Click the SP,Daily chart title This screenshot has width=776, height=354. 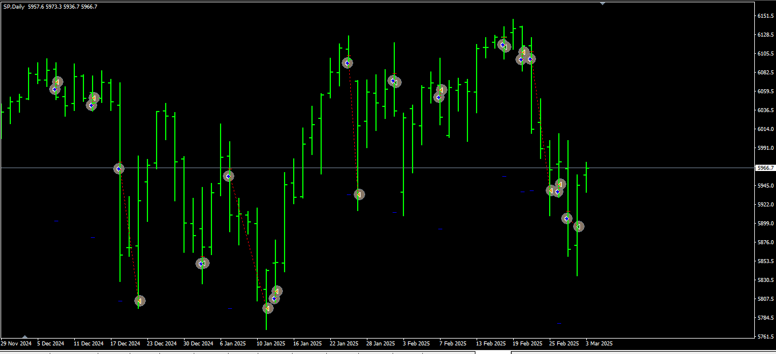14,7
